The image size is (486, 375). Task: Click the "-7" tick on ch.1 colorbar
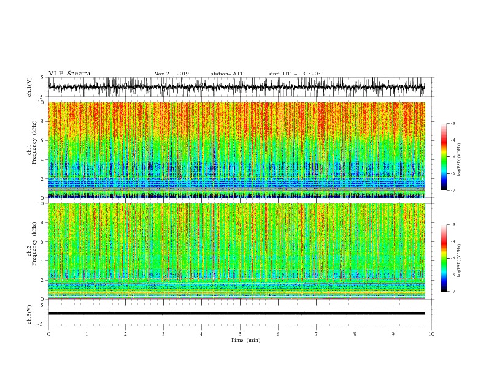click(x=453, y=190)
